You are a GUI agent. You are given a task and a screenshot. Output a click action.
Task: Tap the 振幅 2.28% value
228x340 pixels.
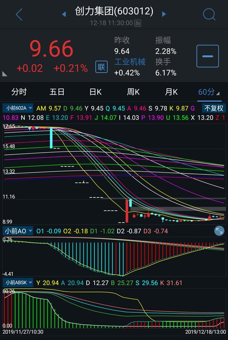point(166,52)
